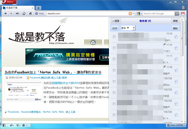Viewport: 188px width, 129px height.
Task: Click the 封存 archive button
Action: click(115, 28)
